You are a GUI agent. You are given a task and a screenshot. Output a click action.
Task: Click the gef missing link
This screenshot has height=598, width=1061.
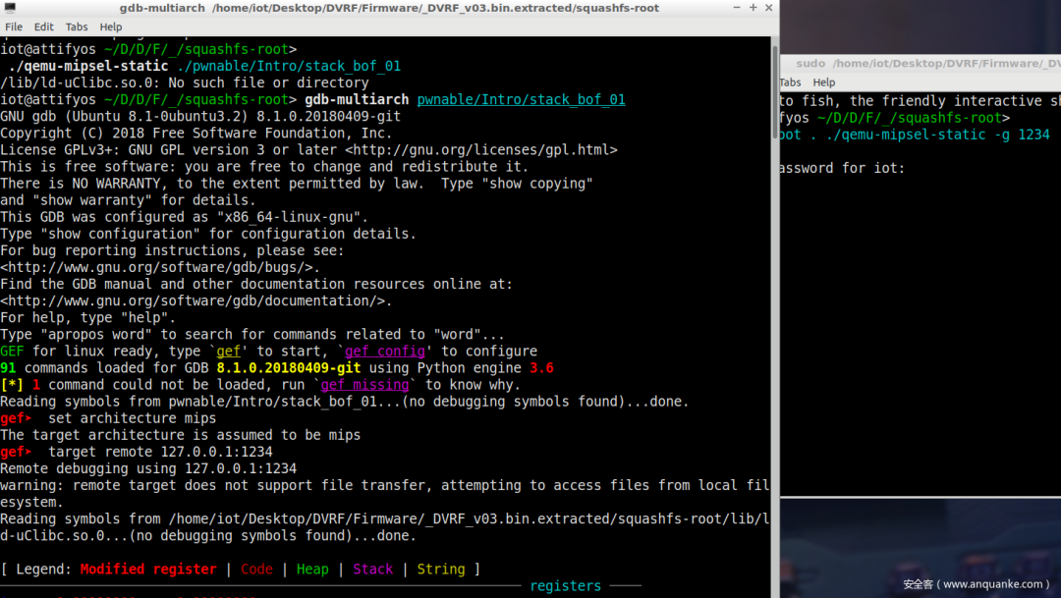pyautogui.click(x=364, y=385)
